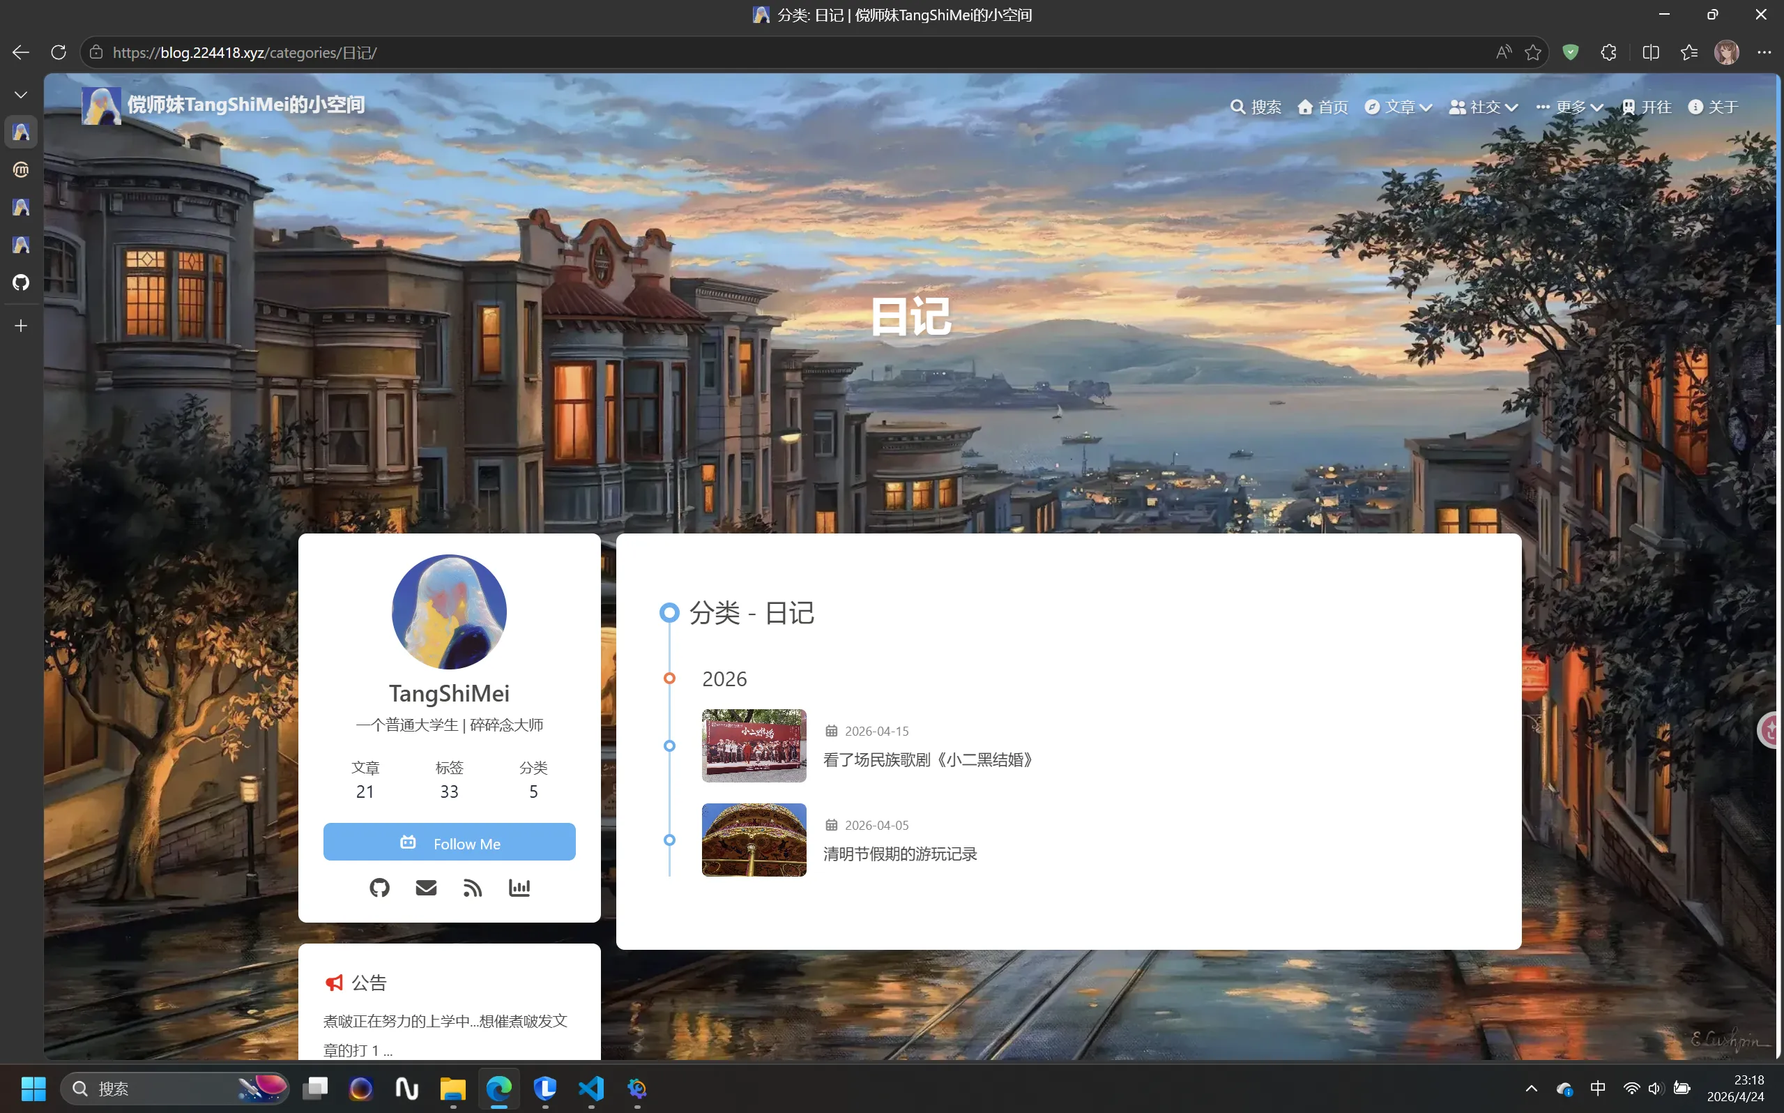Go to 首页 in site navigation
This screenshot has width=1784, height=1113.
1322,107
